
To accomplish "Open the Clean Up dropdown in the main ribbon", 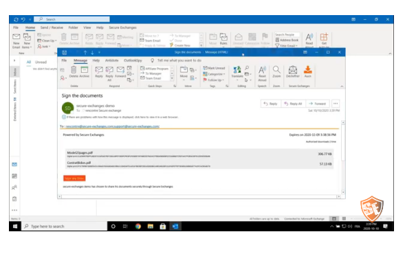I will pyautogui.click(x=47, y=40).
